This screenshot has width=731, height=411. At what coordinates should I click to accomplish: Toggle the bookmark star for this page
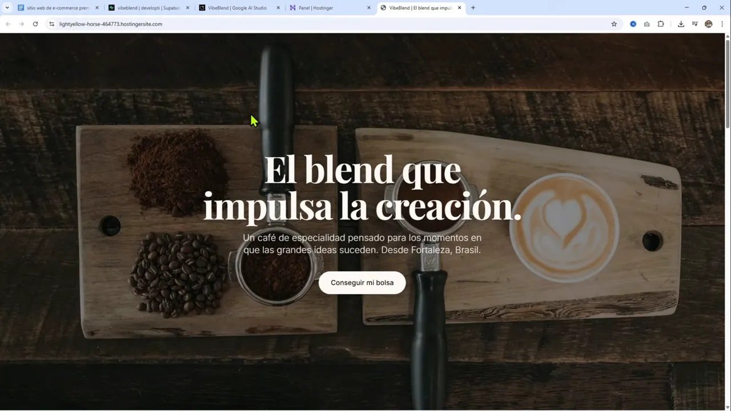(613, 24)
